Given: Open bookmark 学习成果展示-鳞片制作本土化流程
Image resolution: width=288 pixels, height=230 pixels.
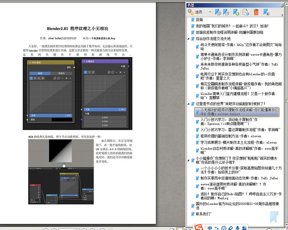Looking at the screenshot, I should coord(238,142).
